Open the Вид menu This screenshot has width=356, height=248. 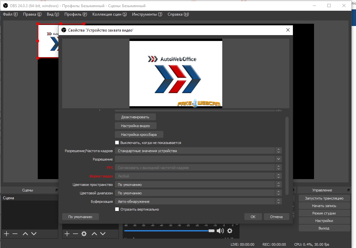[x=53, y=14]
